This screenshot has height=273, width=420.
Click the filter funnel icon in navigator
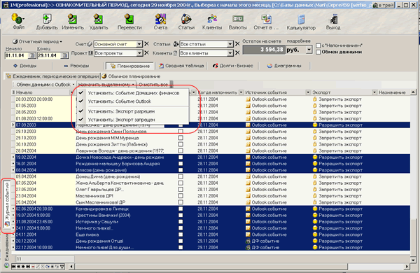[x=62, y=267]
